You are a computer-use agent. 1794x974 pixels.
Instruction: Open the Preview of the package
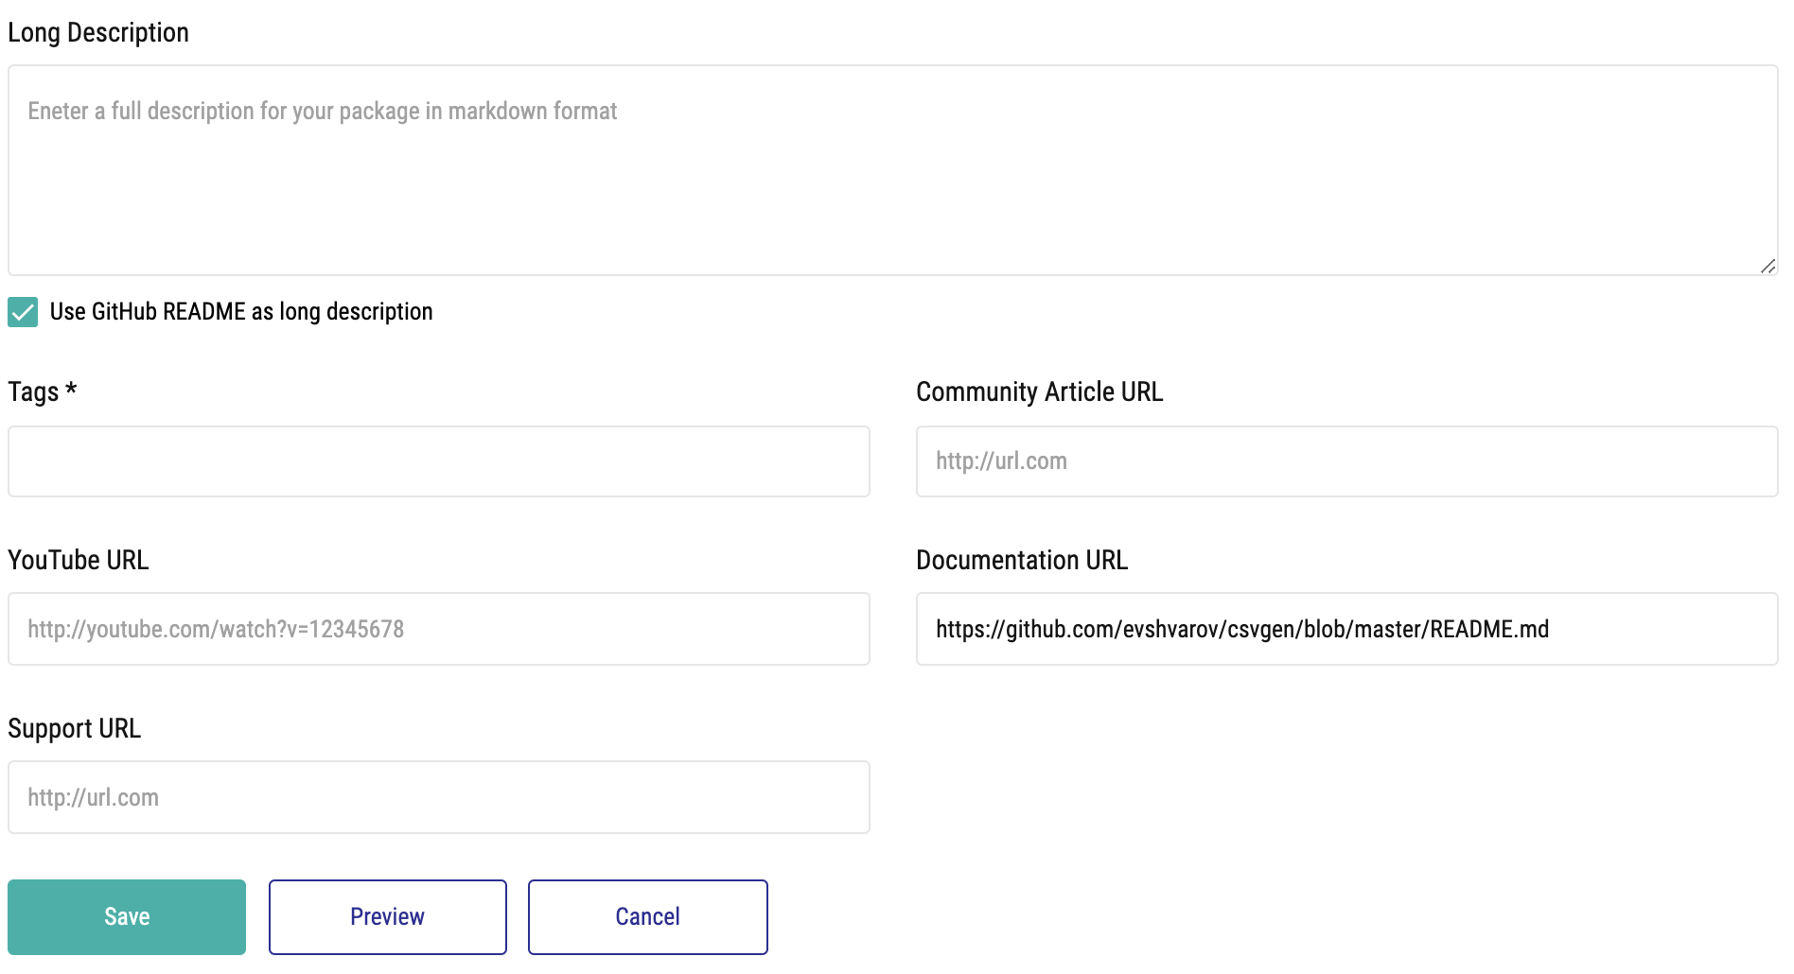[388, 917]
